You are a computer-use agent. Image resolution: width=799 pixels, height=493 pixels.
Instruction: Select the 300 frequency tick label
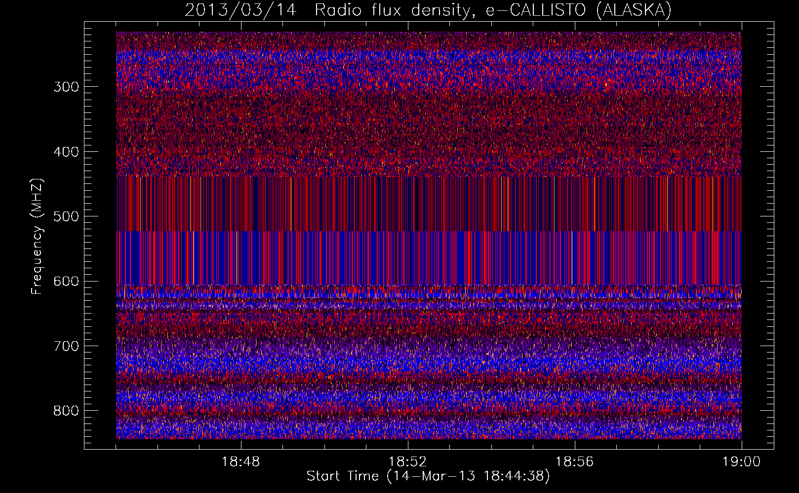tap(66, 87)
